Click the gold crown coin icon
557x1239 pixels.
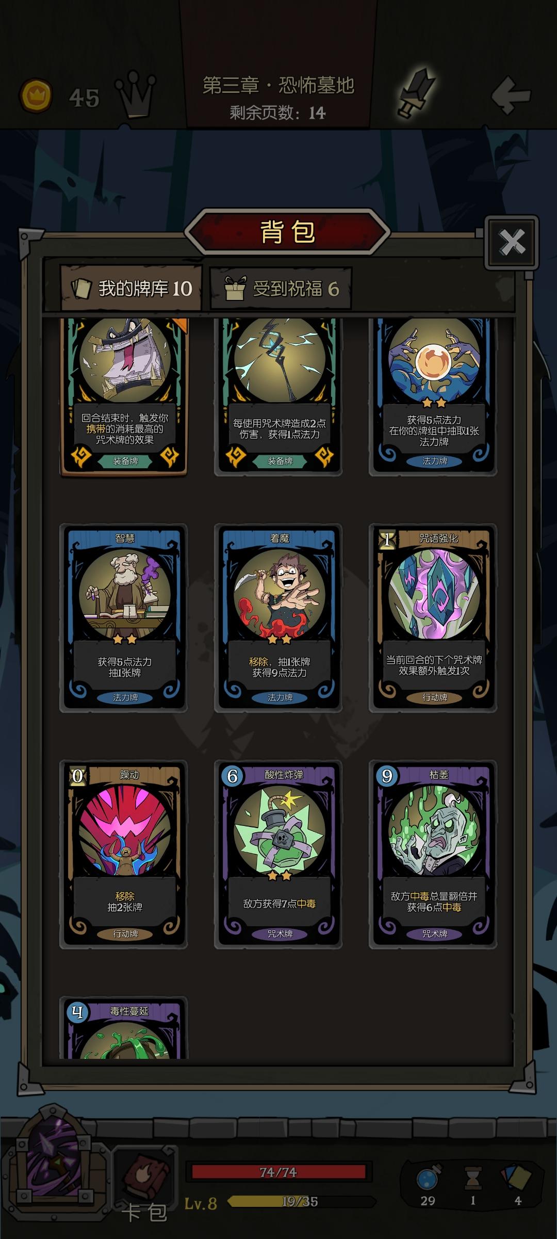tap(36, 96)
